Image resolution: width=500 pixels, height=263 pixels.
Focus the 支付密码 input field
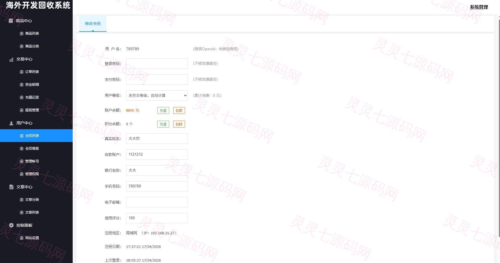pos(157,80)
